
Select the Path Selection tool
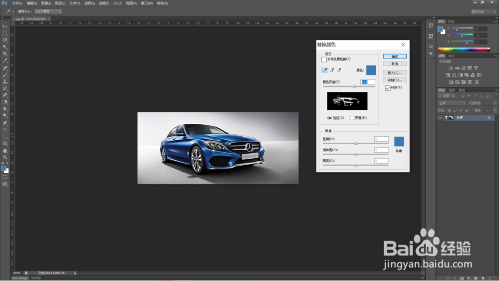(x=5, y=137)
